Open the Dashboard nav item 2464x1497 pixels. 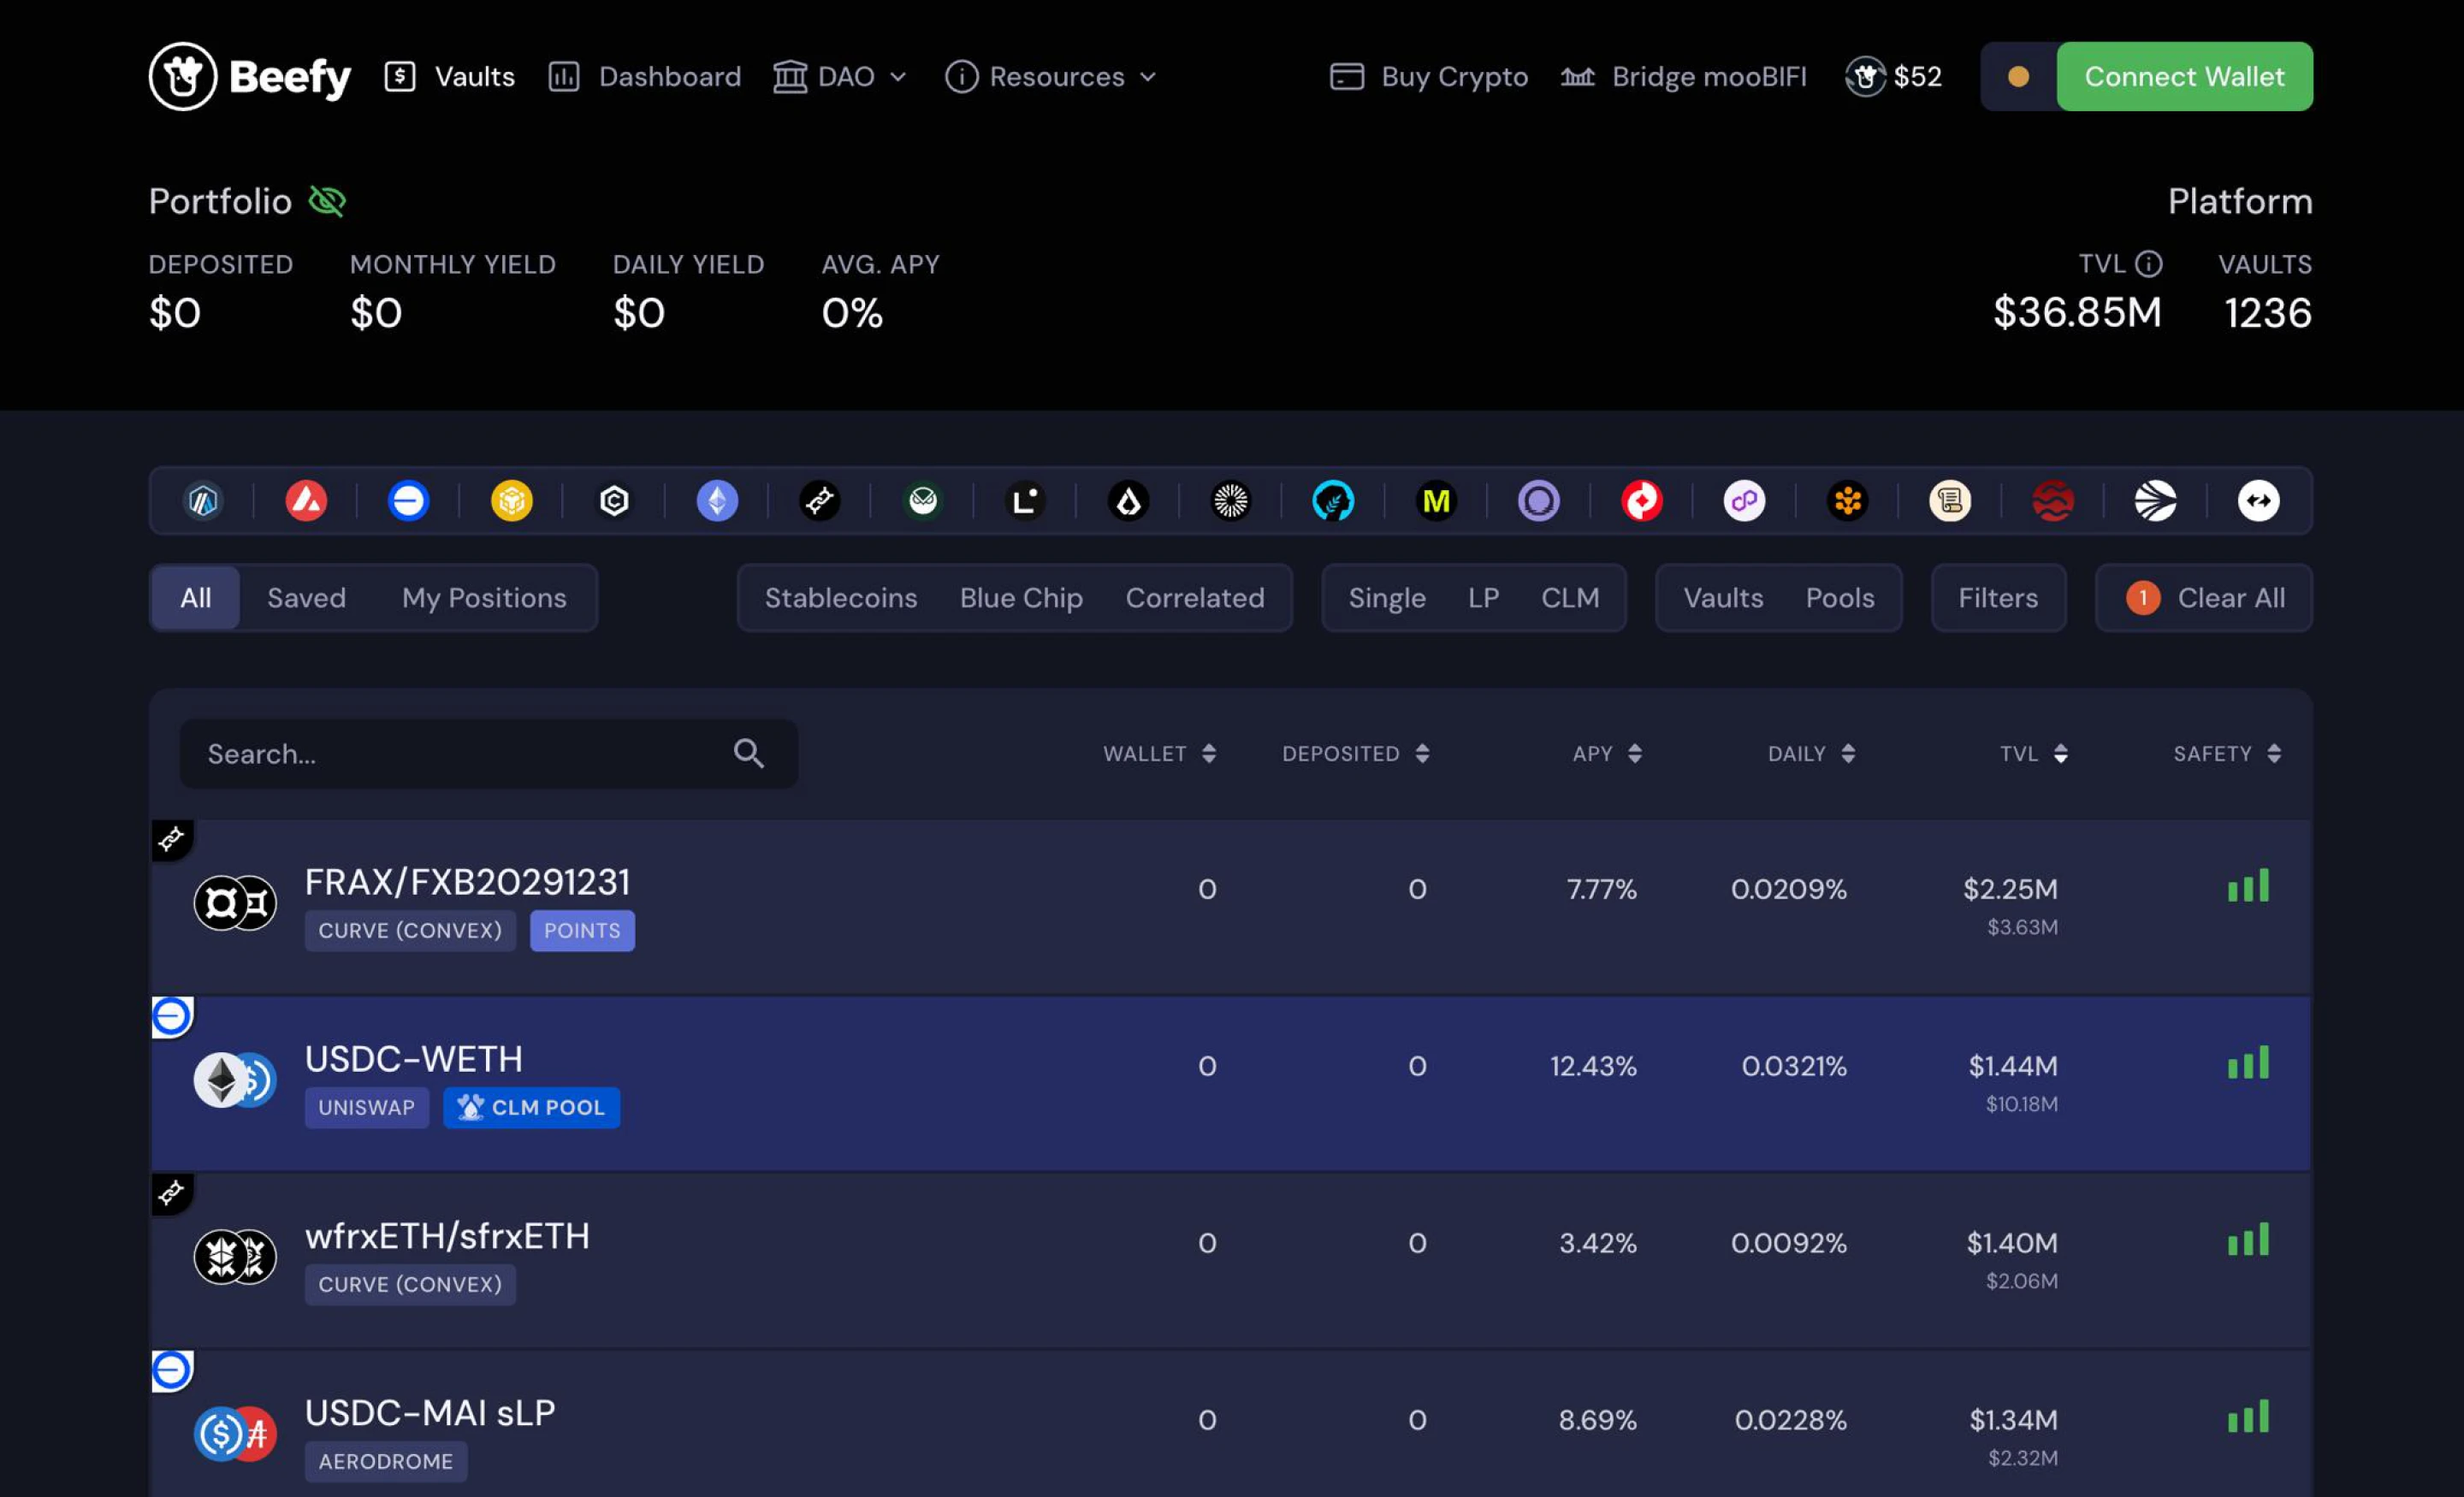click(x=645, y=76)
